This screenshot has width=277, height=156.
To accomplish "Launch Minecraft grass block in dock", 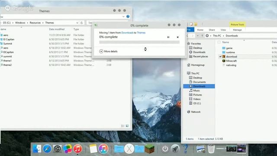I will pos(150,149).
